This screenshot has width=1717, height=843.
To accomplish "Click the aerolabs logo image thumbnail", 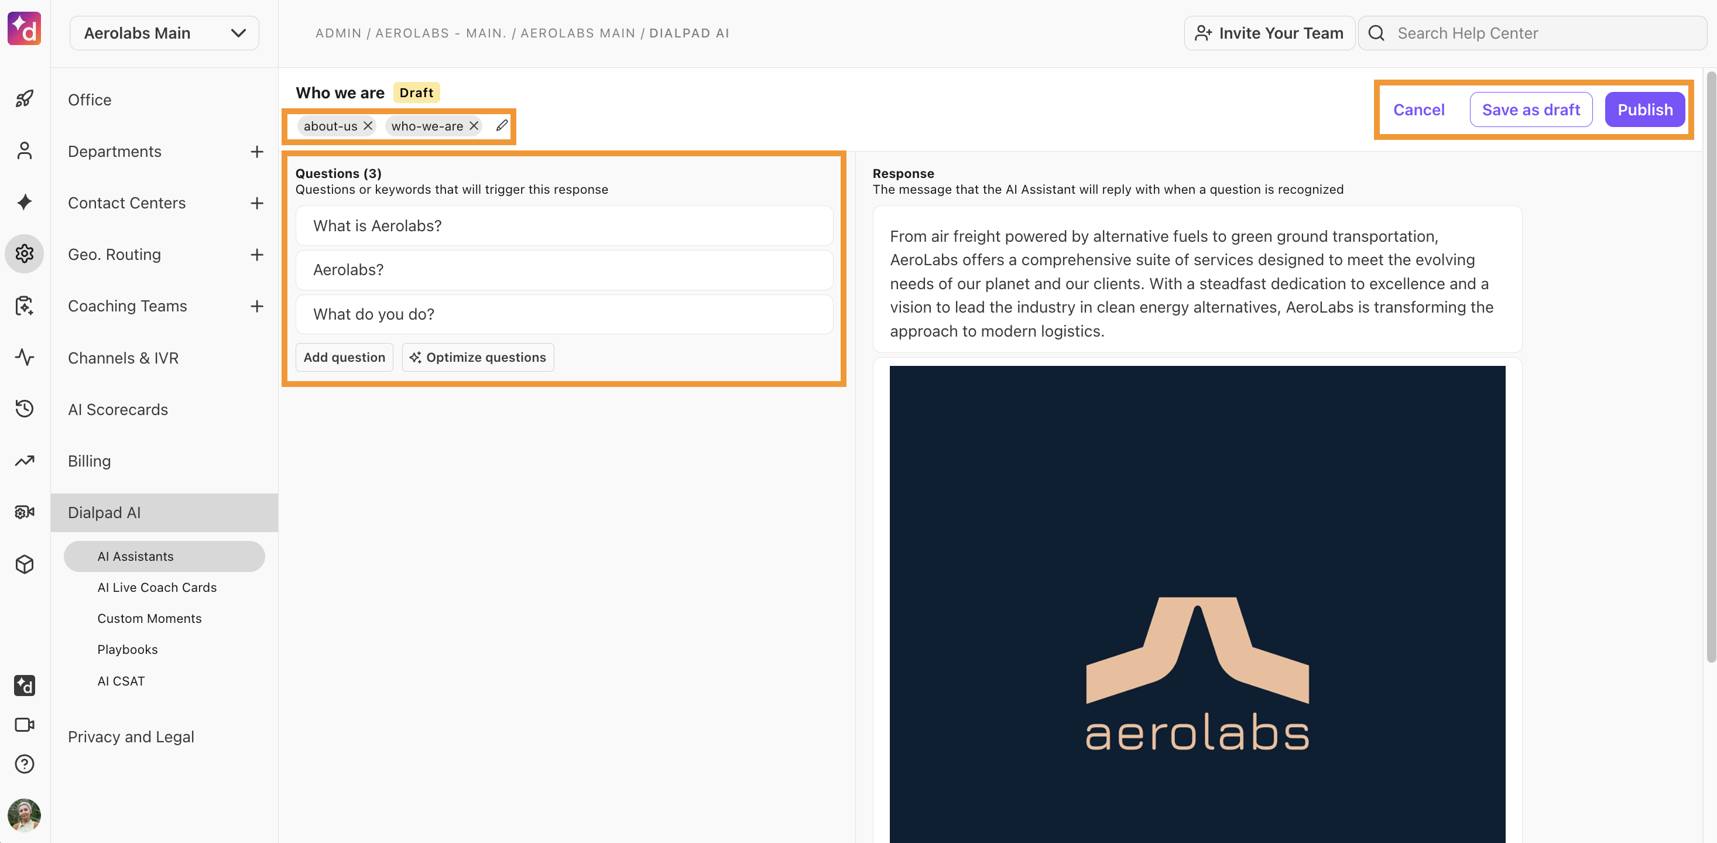I will coord(1197,604).
